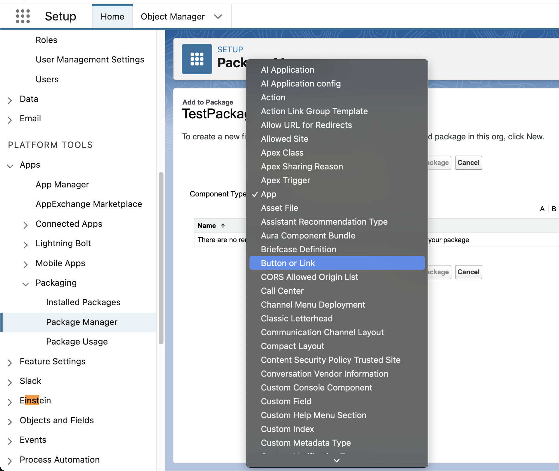Click the sidebar vertical scrollbar
559x471 pixels.
[161, 258]
